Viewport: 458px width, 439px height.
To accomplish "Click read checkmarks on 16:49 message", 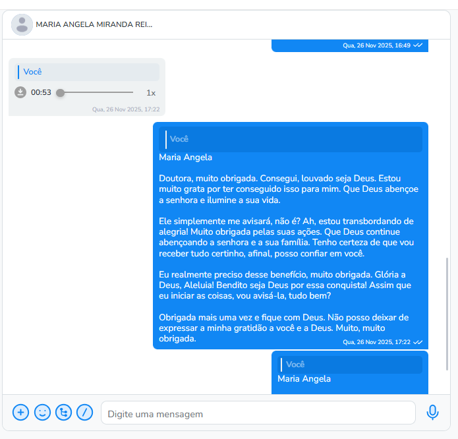I will click(418, 45).
